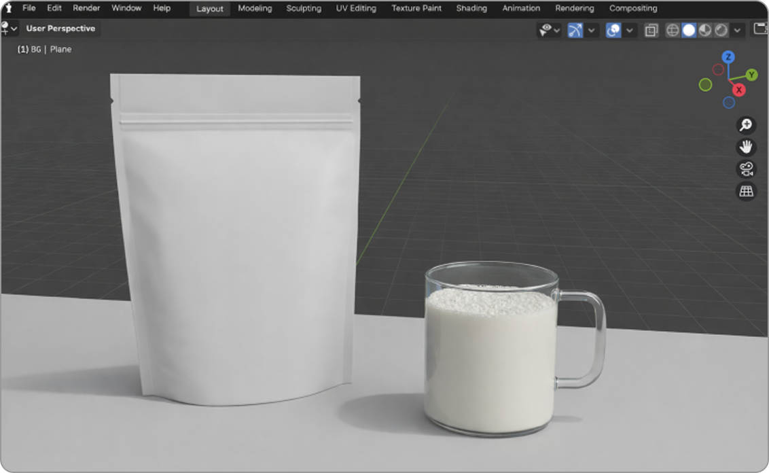769x473 pixels.
Task: Click the pan view hand icon
Action: 746,147
